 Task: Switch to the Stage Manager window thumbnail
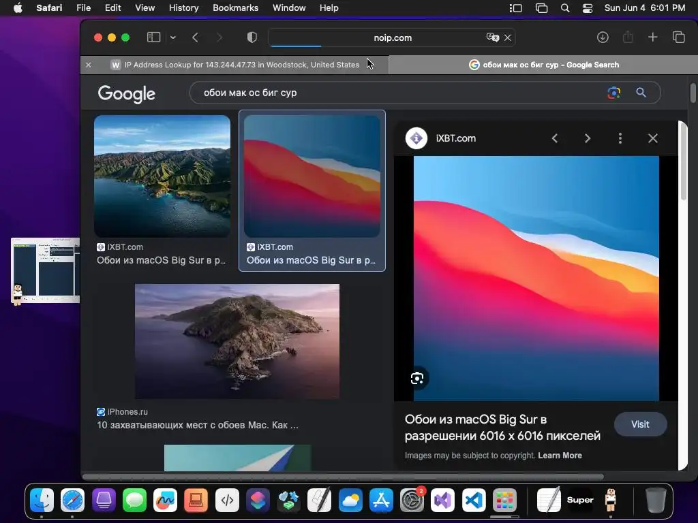46,271
